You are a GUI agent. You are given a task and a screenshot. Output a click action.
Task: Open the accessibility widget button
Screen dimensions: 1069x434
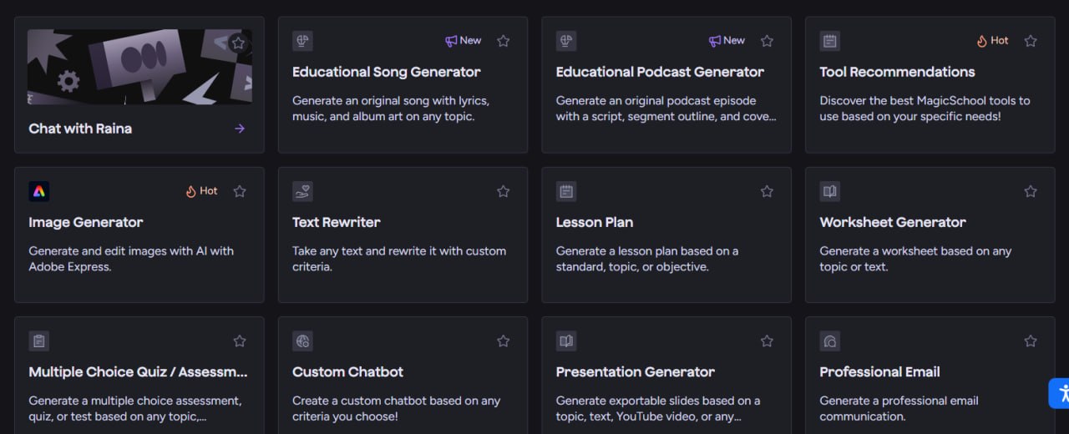pyautogui.click(x=1059, y=393)
